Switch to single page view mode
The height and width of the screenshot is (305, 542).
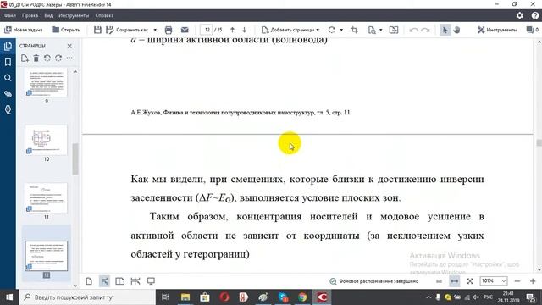(x=89, y=281)
